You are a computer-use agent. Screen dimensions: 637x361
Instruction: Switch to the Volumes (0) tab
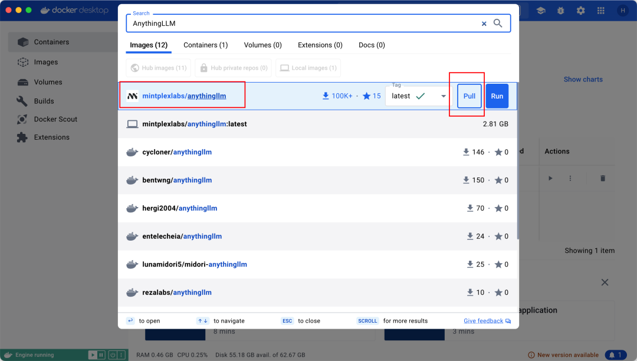tap(263, 45)
